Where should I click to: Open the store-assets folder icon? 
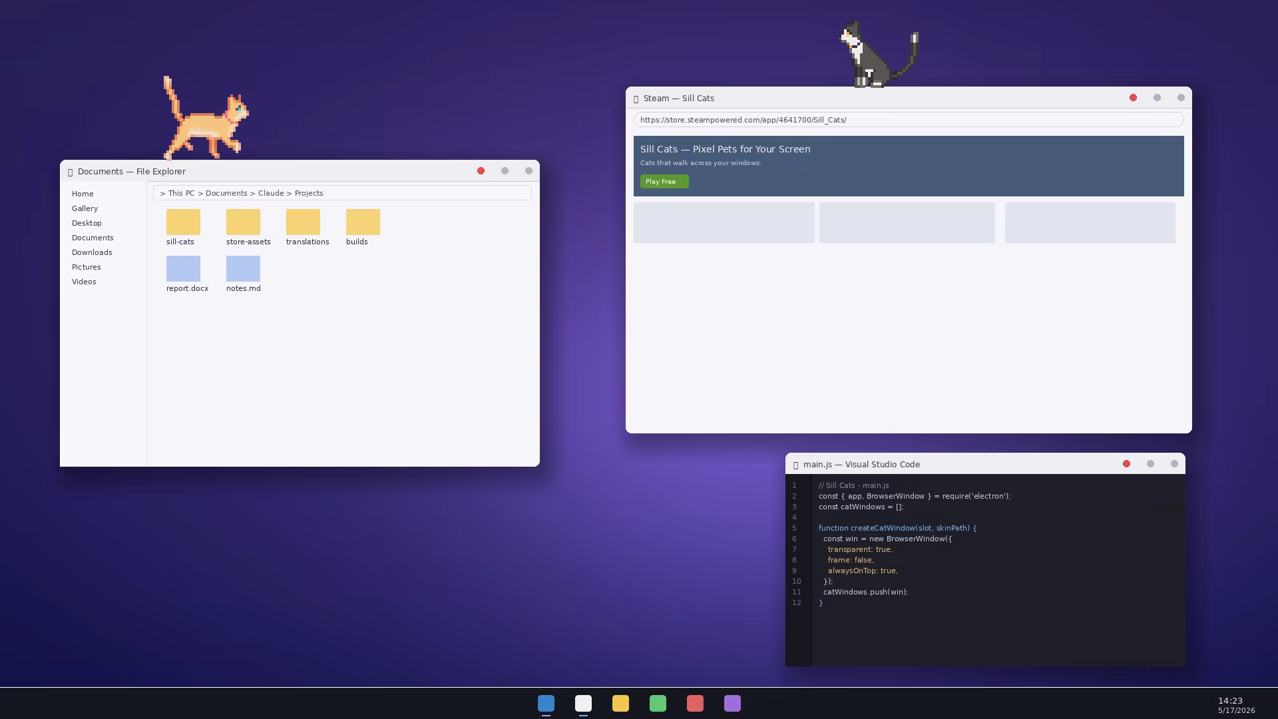pyautogui.click(x=243, y=222)
